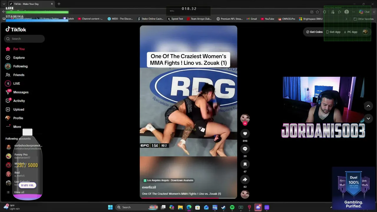This screenshot has width=377, height=212.
Task: Like the video with the heart icon
Action: pyautogui.click(x=245, y=134)
